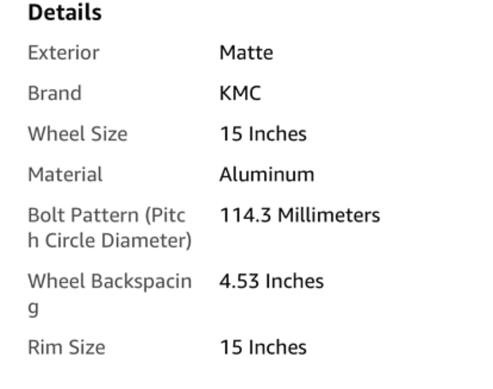Viewport: 493px width, 389px height.
Task: Click the Wheel Size 15 Inches value
Action: [263, 134]
